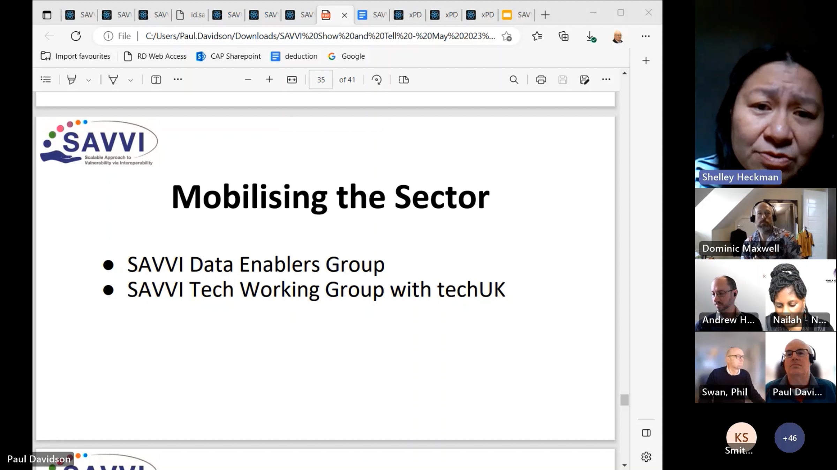The image size is (837, 470).
Task: Click the PDF vertical scrollbar thumb
Action: coord(624,400)
